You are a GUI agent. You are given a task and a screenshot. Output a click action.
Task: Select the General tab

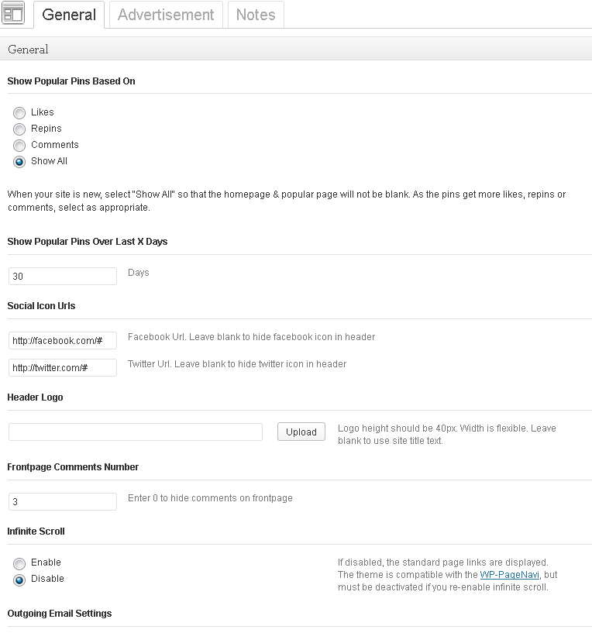point(69,15)
